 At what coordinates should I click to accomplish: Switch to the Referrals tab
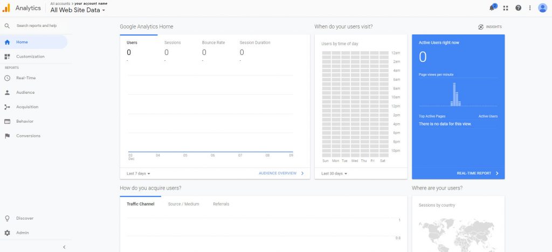221,204
